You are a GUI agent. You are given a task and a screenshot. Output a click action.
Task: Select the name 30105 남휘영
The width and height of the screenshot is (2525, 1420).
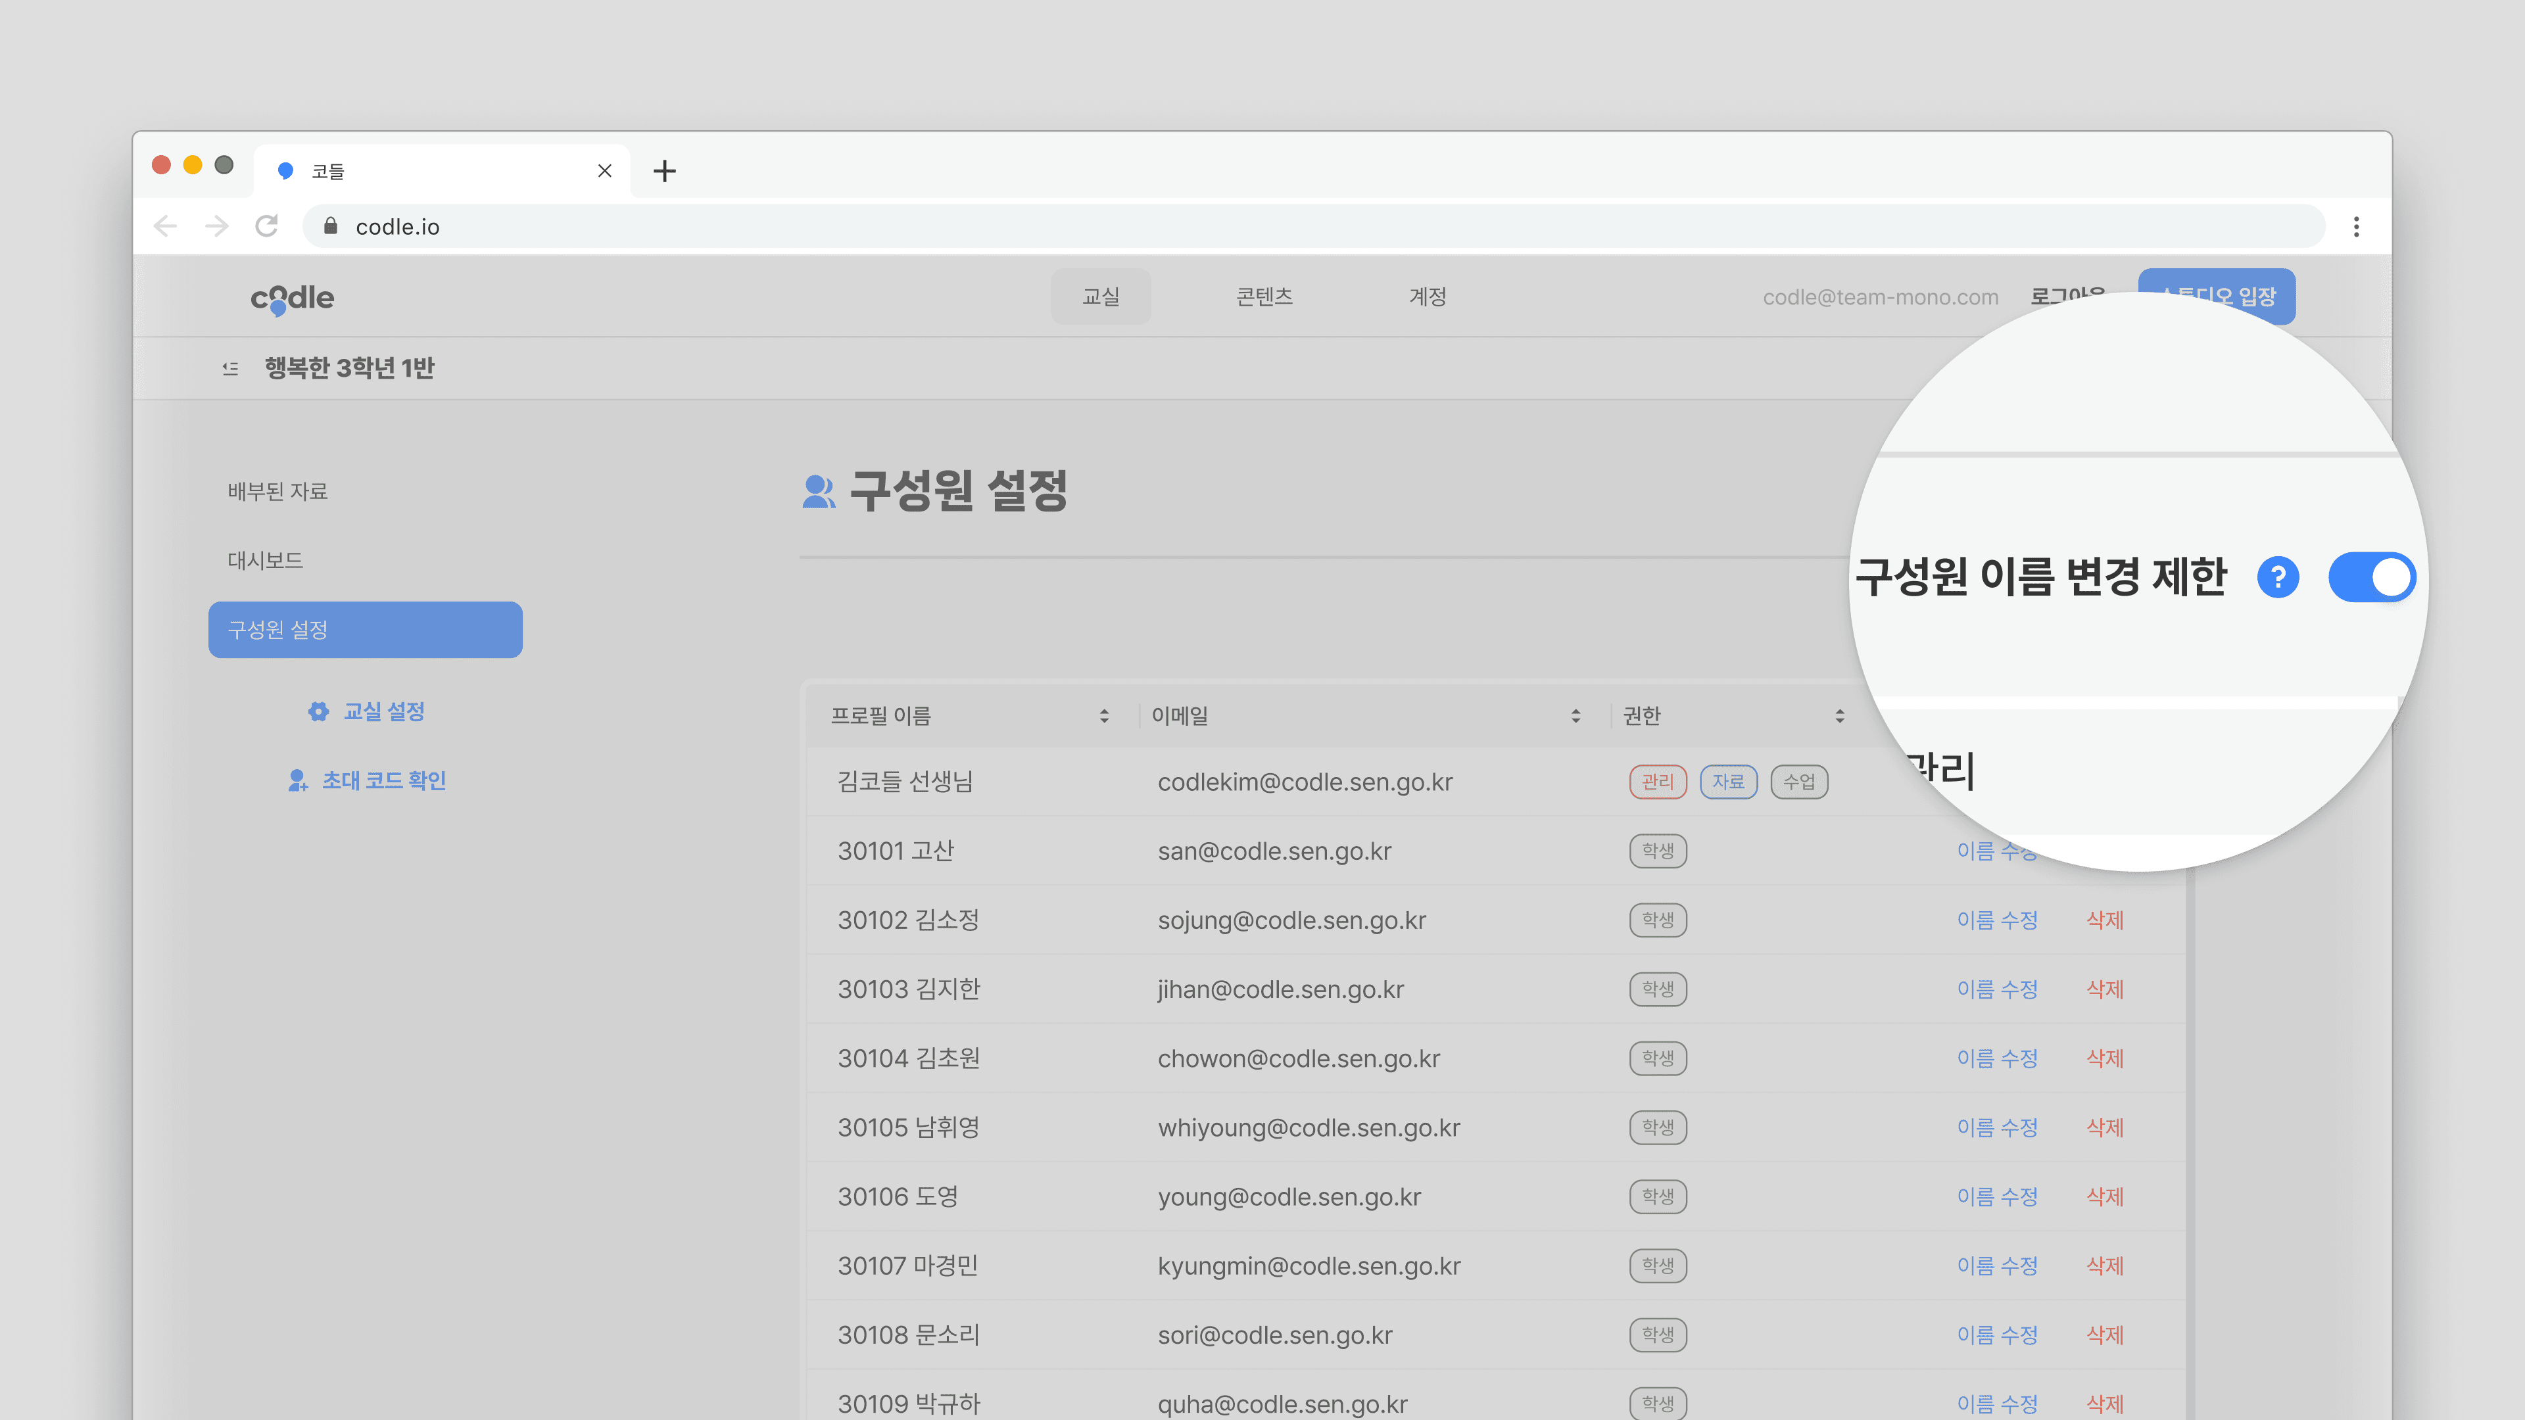click(x=909, y=1127)
